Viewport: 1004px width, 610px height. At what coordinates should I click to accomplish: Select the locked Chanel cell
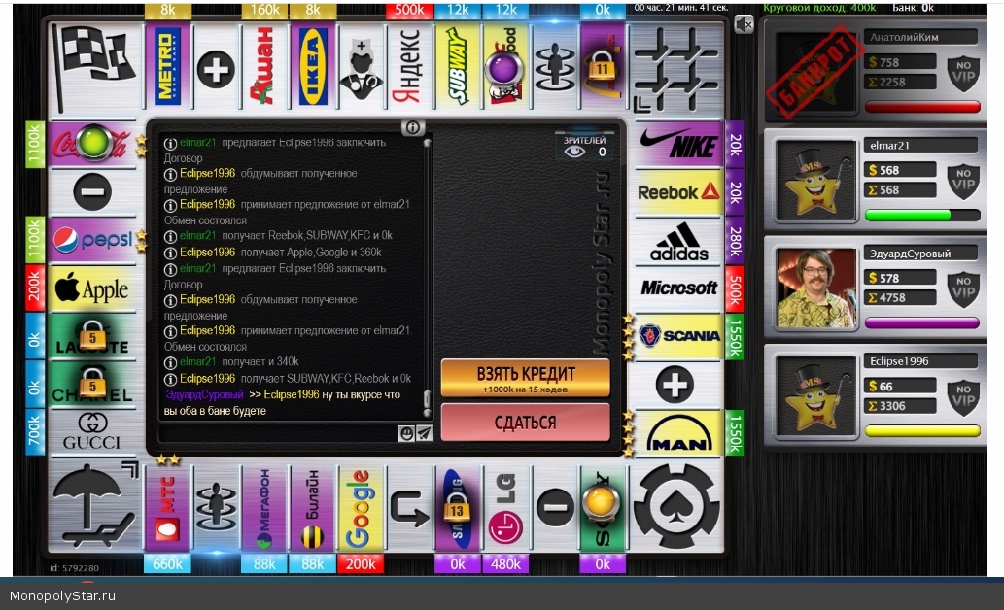coord(92,384)
